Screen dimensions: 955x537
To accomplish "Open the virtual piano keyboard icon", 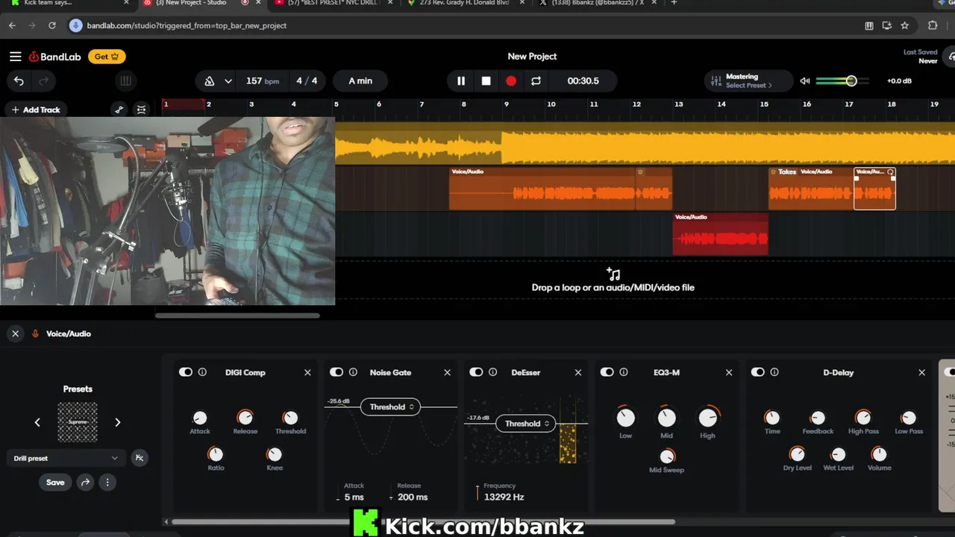I will pos(125,81).
